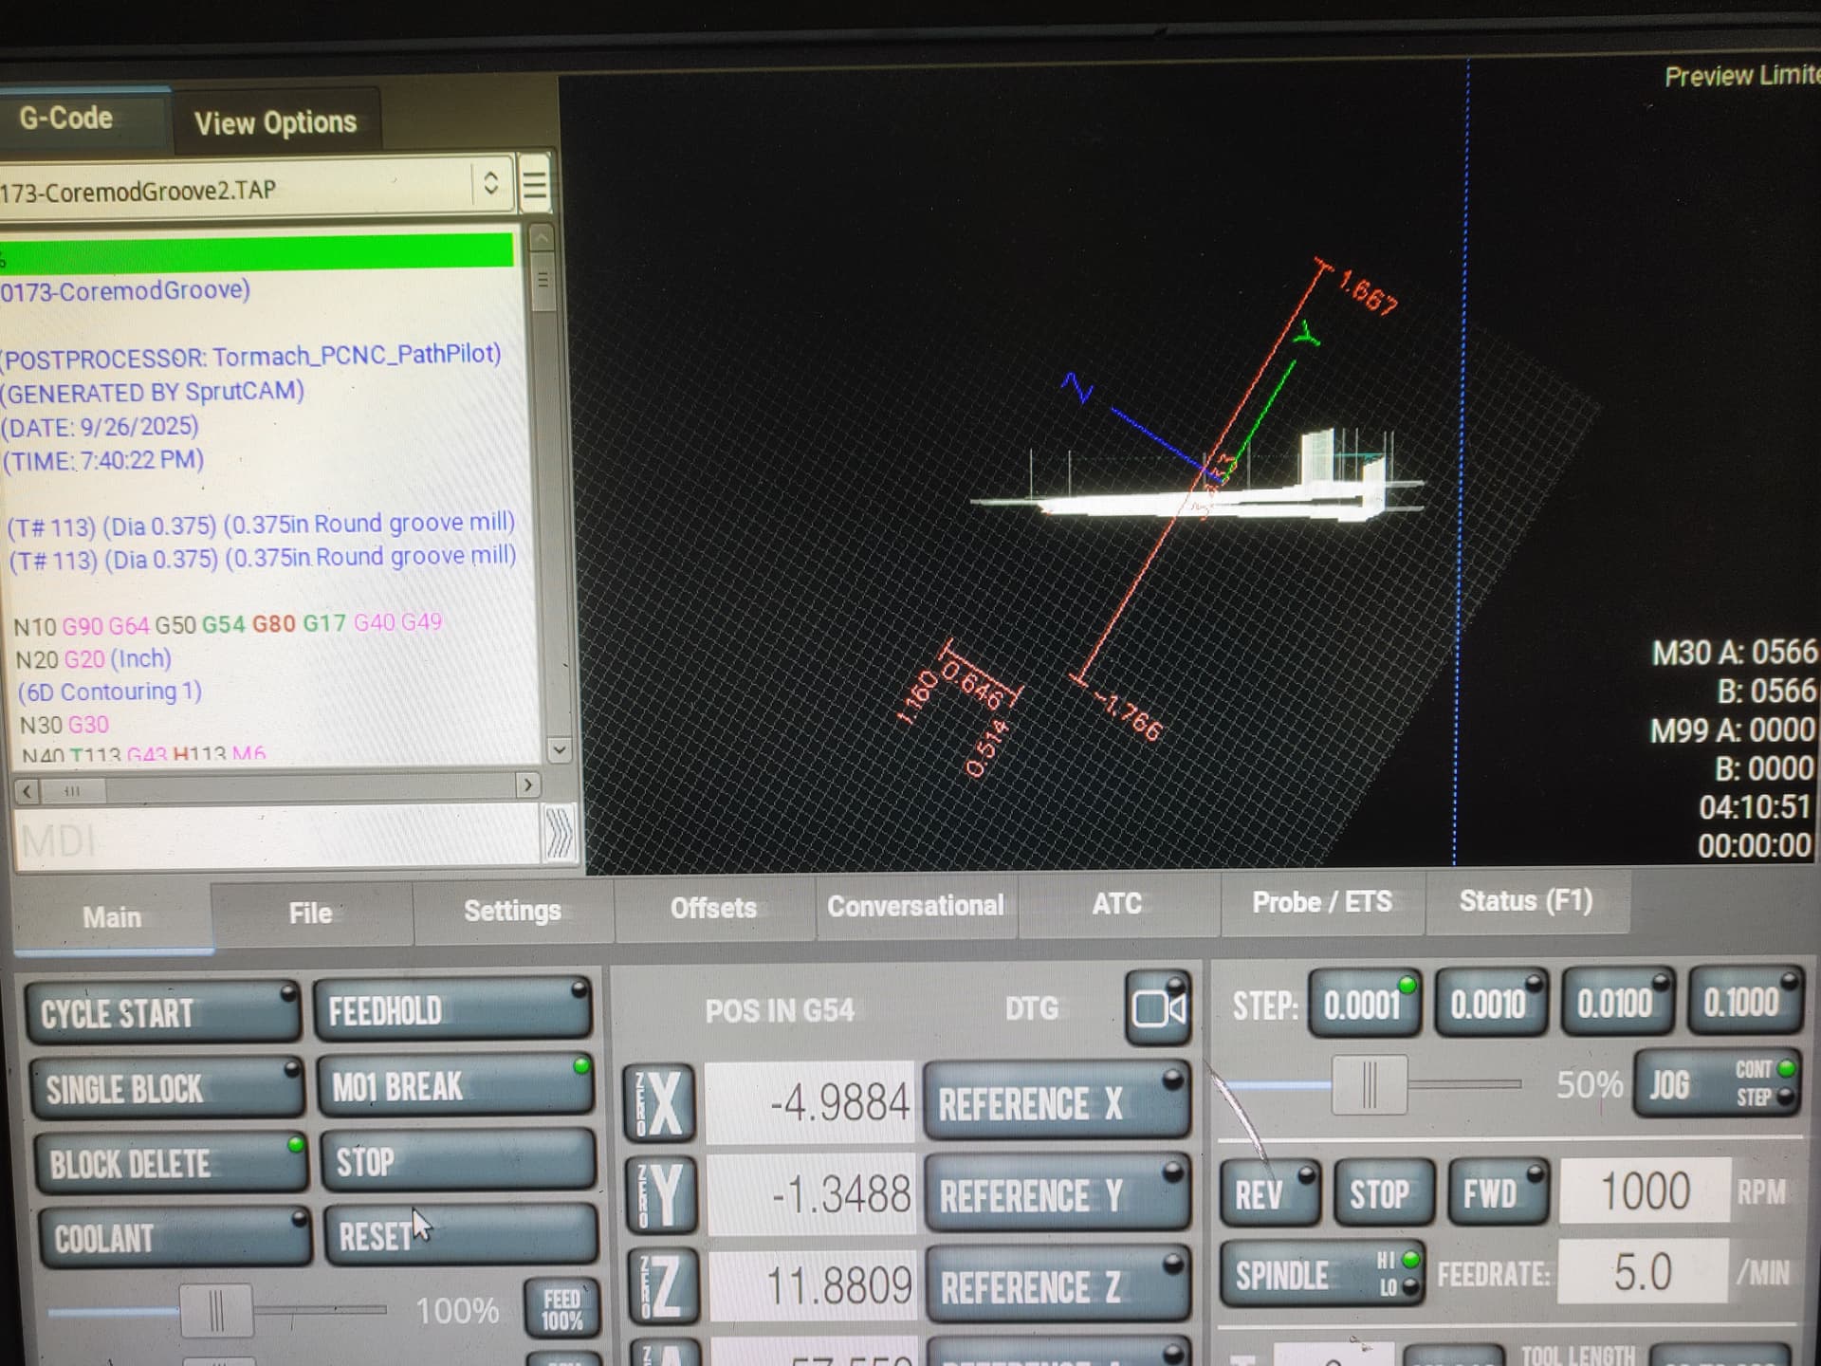Toggle Block Delete mode
1821x1366 pixels.
pyautogui.click(x=171, y=1164)
